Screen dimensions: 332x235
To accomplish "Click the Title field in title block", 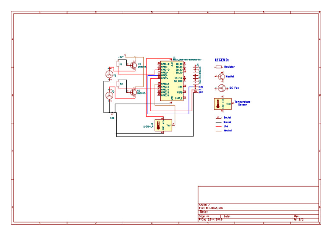I will 259,212.
